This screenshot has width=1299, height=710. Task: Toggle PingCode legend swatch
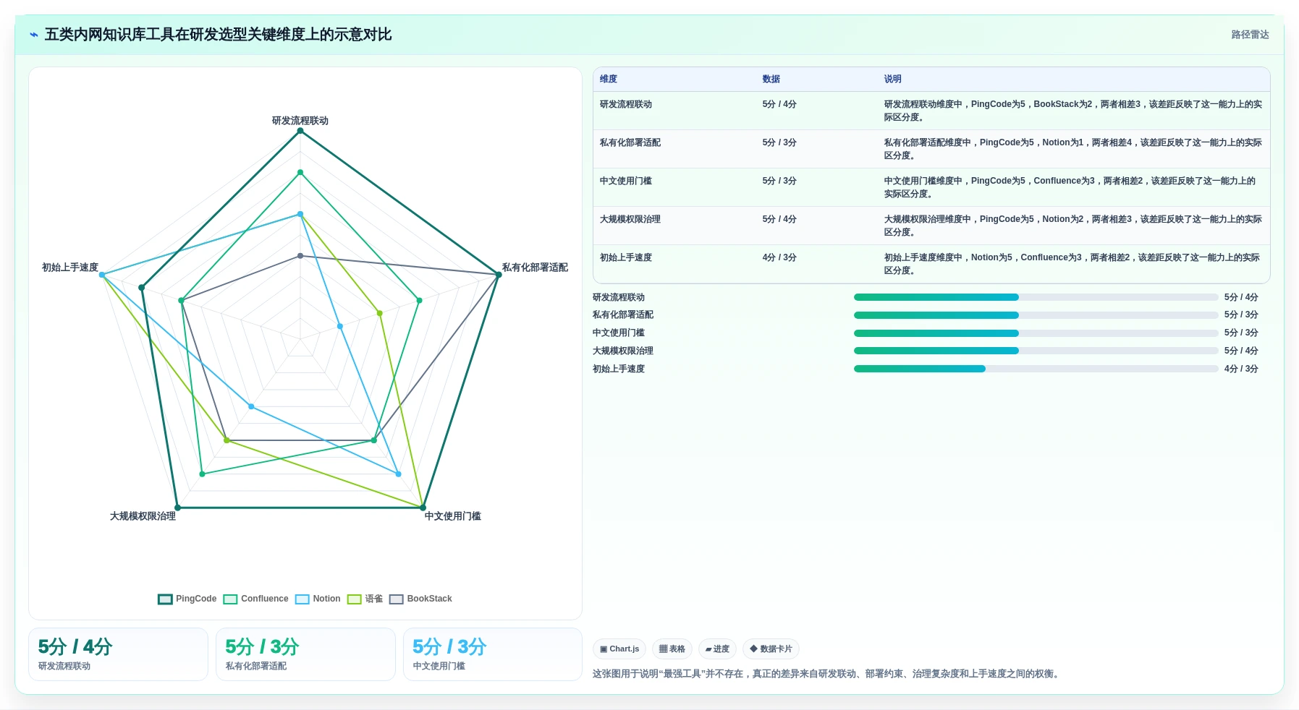pyautogui.click(x=165, y=599)
